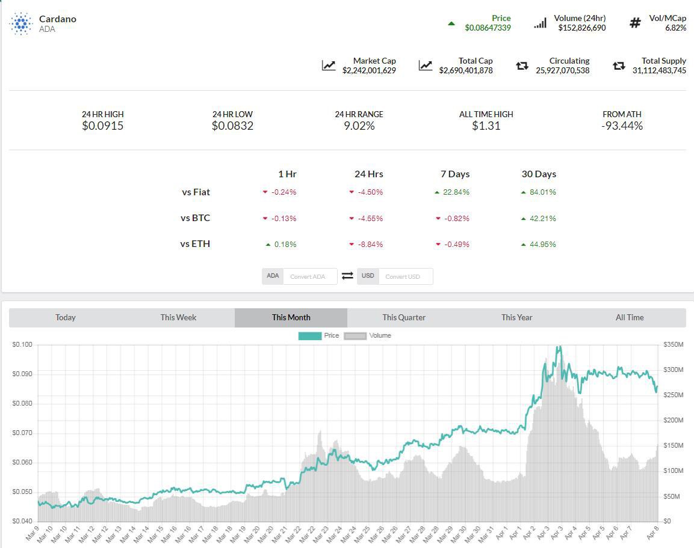
Task: Click the up arrow beside 84.01%
Action: (x=524, y=192)
